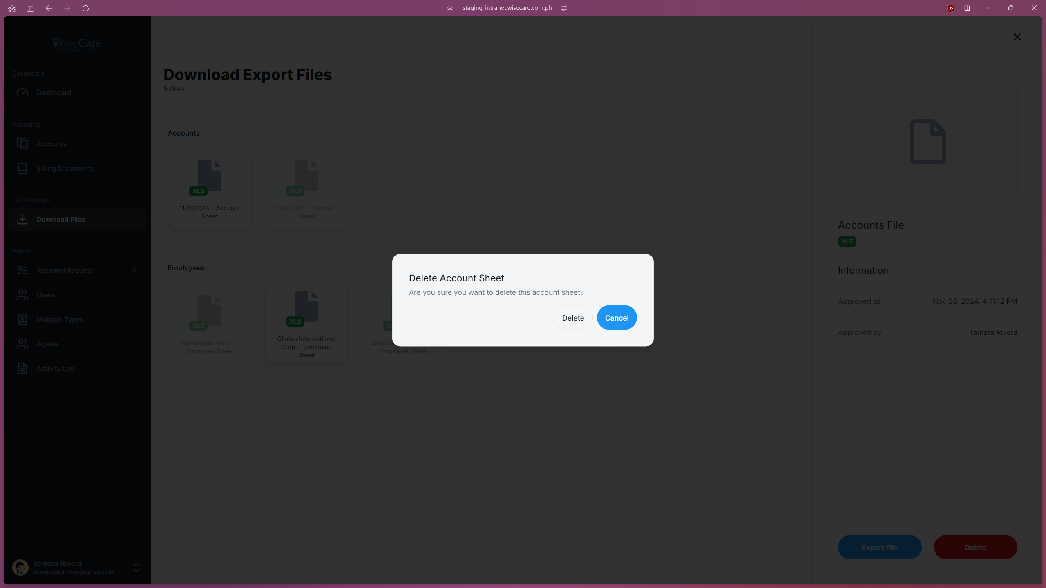Open Billing Statements via its book icon
The width and height of the screenshot is (1046, 588).
[22, 168]
